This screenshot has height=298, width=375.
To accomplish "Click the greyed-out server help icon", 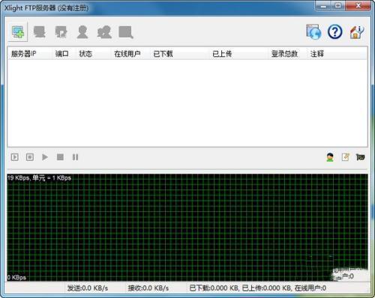I will pos(61,32).
